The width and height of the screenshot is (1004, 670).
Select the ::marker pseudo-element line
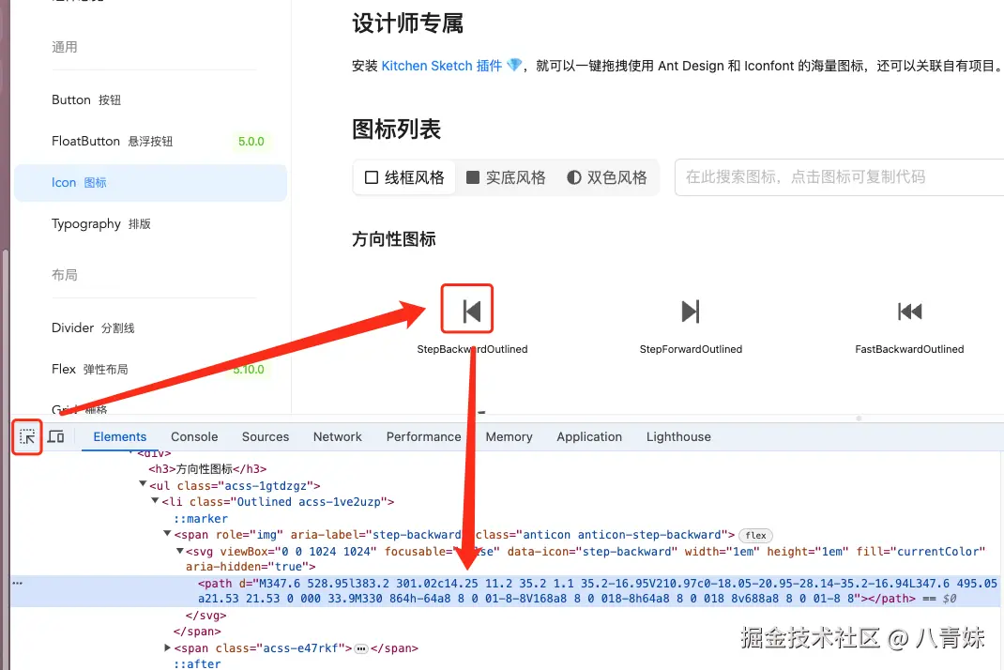[x=201, y=519]
